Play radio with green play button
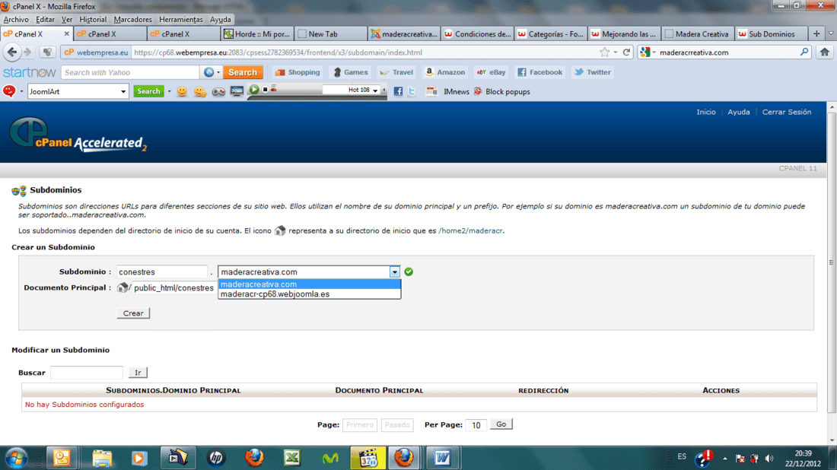837x470 pixels. (254, 90)
